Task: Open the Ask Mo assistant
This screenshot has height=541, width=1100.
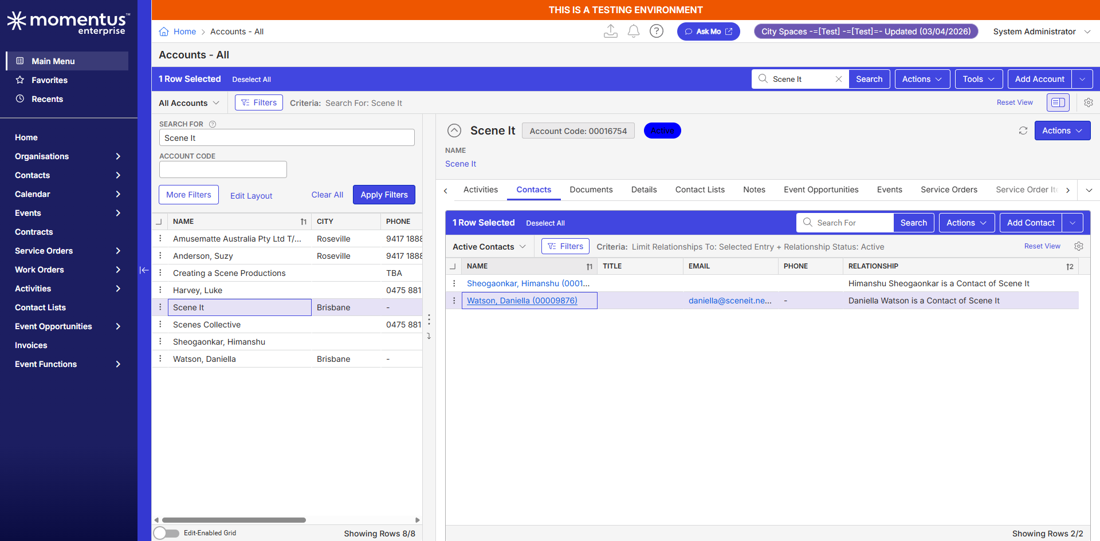Action: (x=709, y=31)
